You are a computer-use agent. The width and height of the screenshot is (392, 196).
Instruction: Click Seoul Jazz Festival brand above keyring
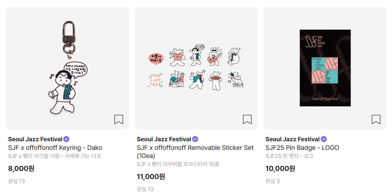point(35,139)
